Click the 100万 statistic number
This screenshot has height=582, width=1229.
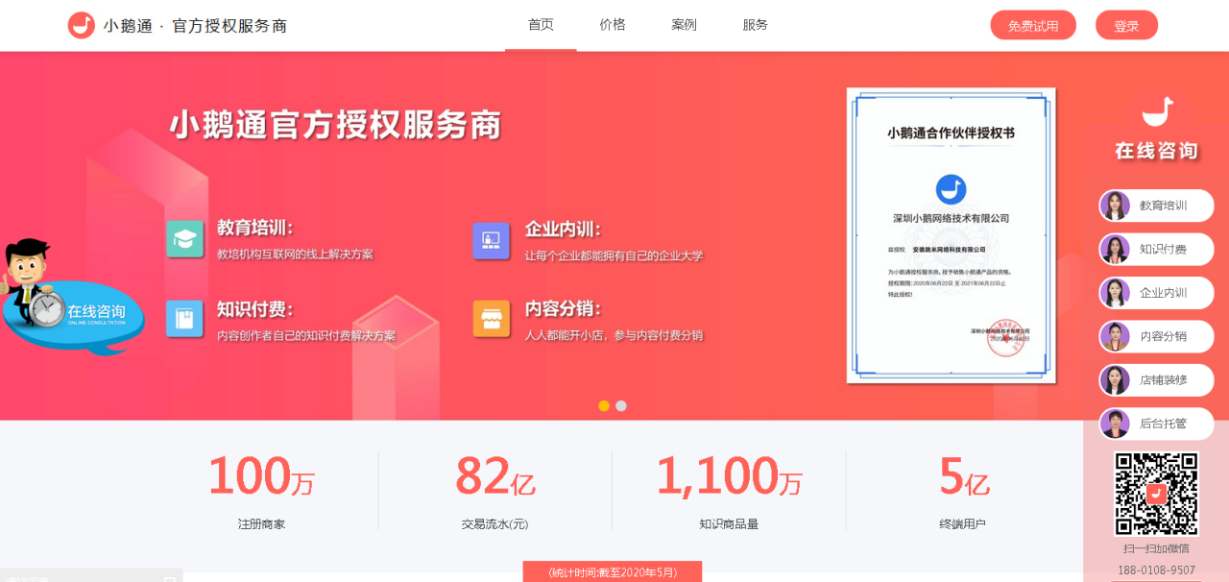coord(261,476)
